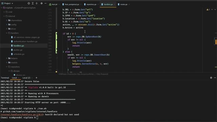Hide the Project panel with minus icon
217x122 pixels.
[45, 3]
